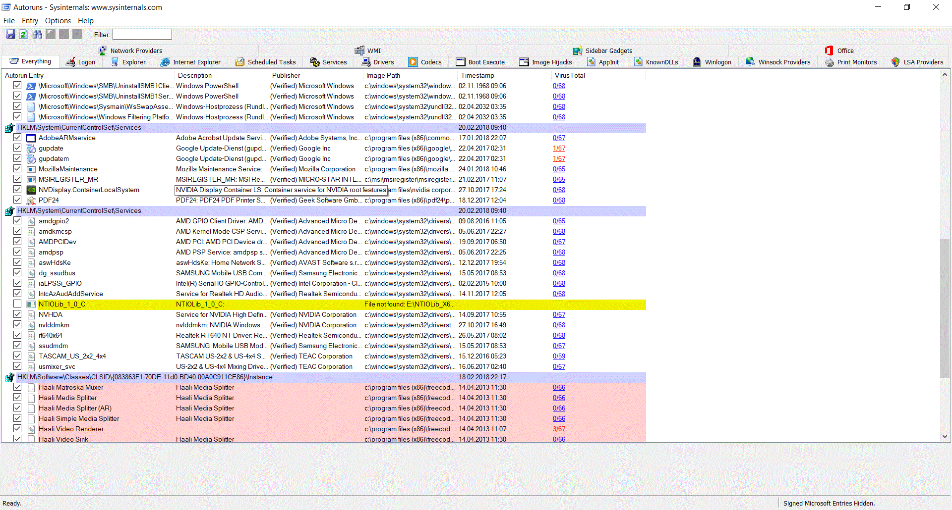Click the Refresh toolbar icon
This screenshot has width=952, height=510.
pos(23,34)
